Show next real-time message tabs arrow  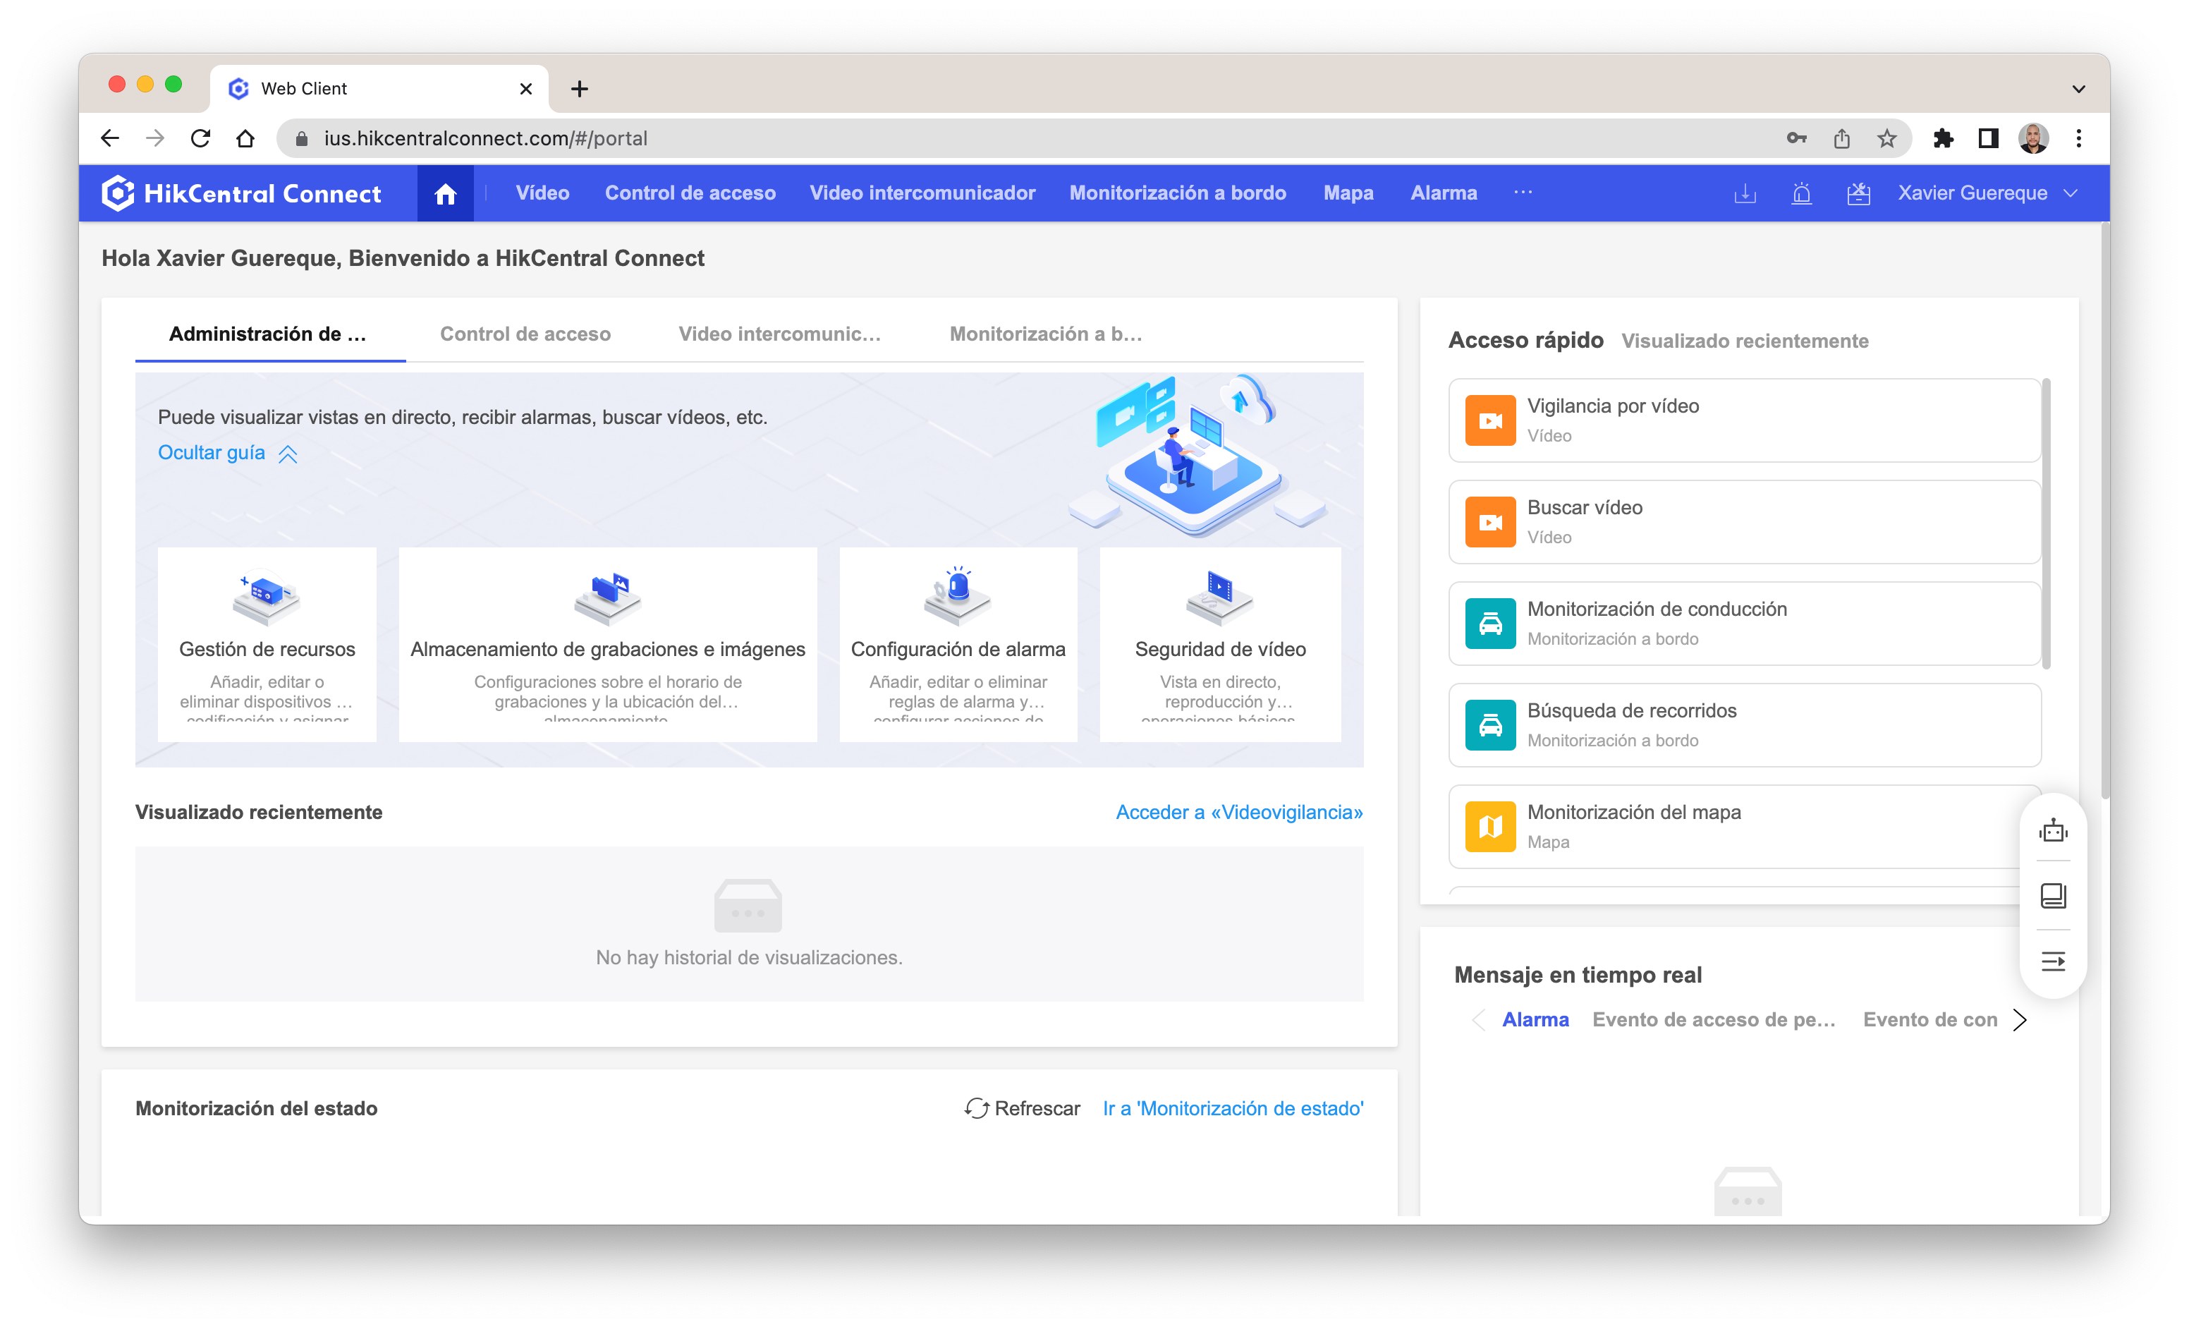[x=2019, y=1020]
